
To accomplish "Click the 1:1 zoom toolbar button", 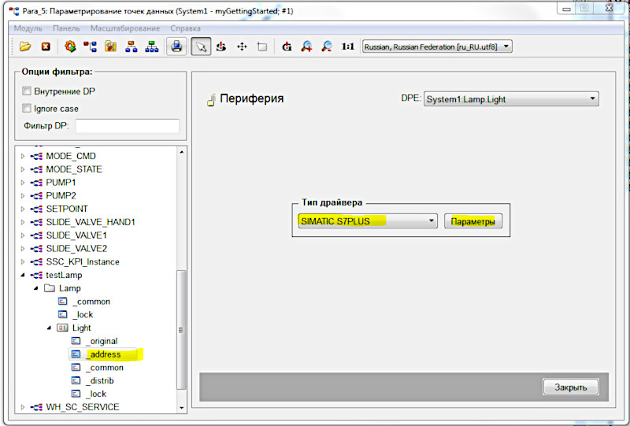I will click(348, 46).
